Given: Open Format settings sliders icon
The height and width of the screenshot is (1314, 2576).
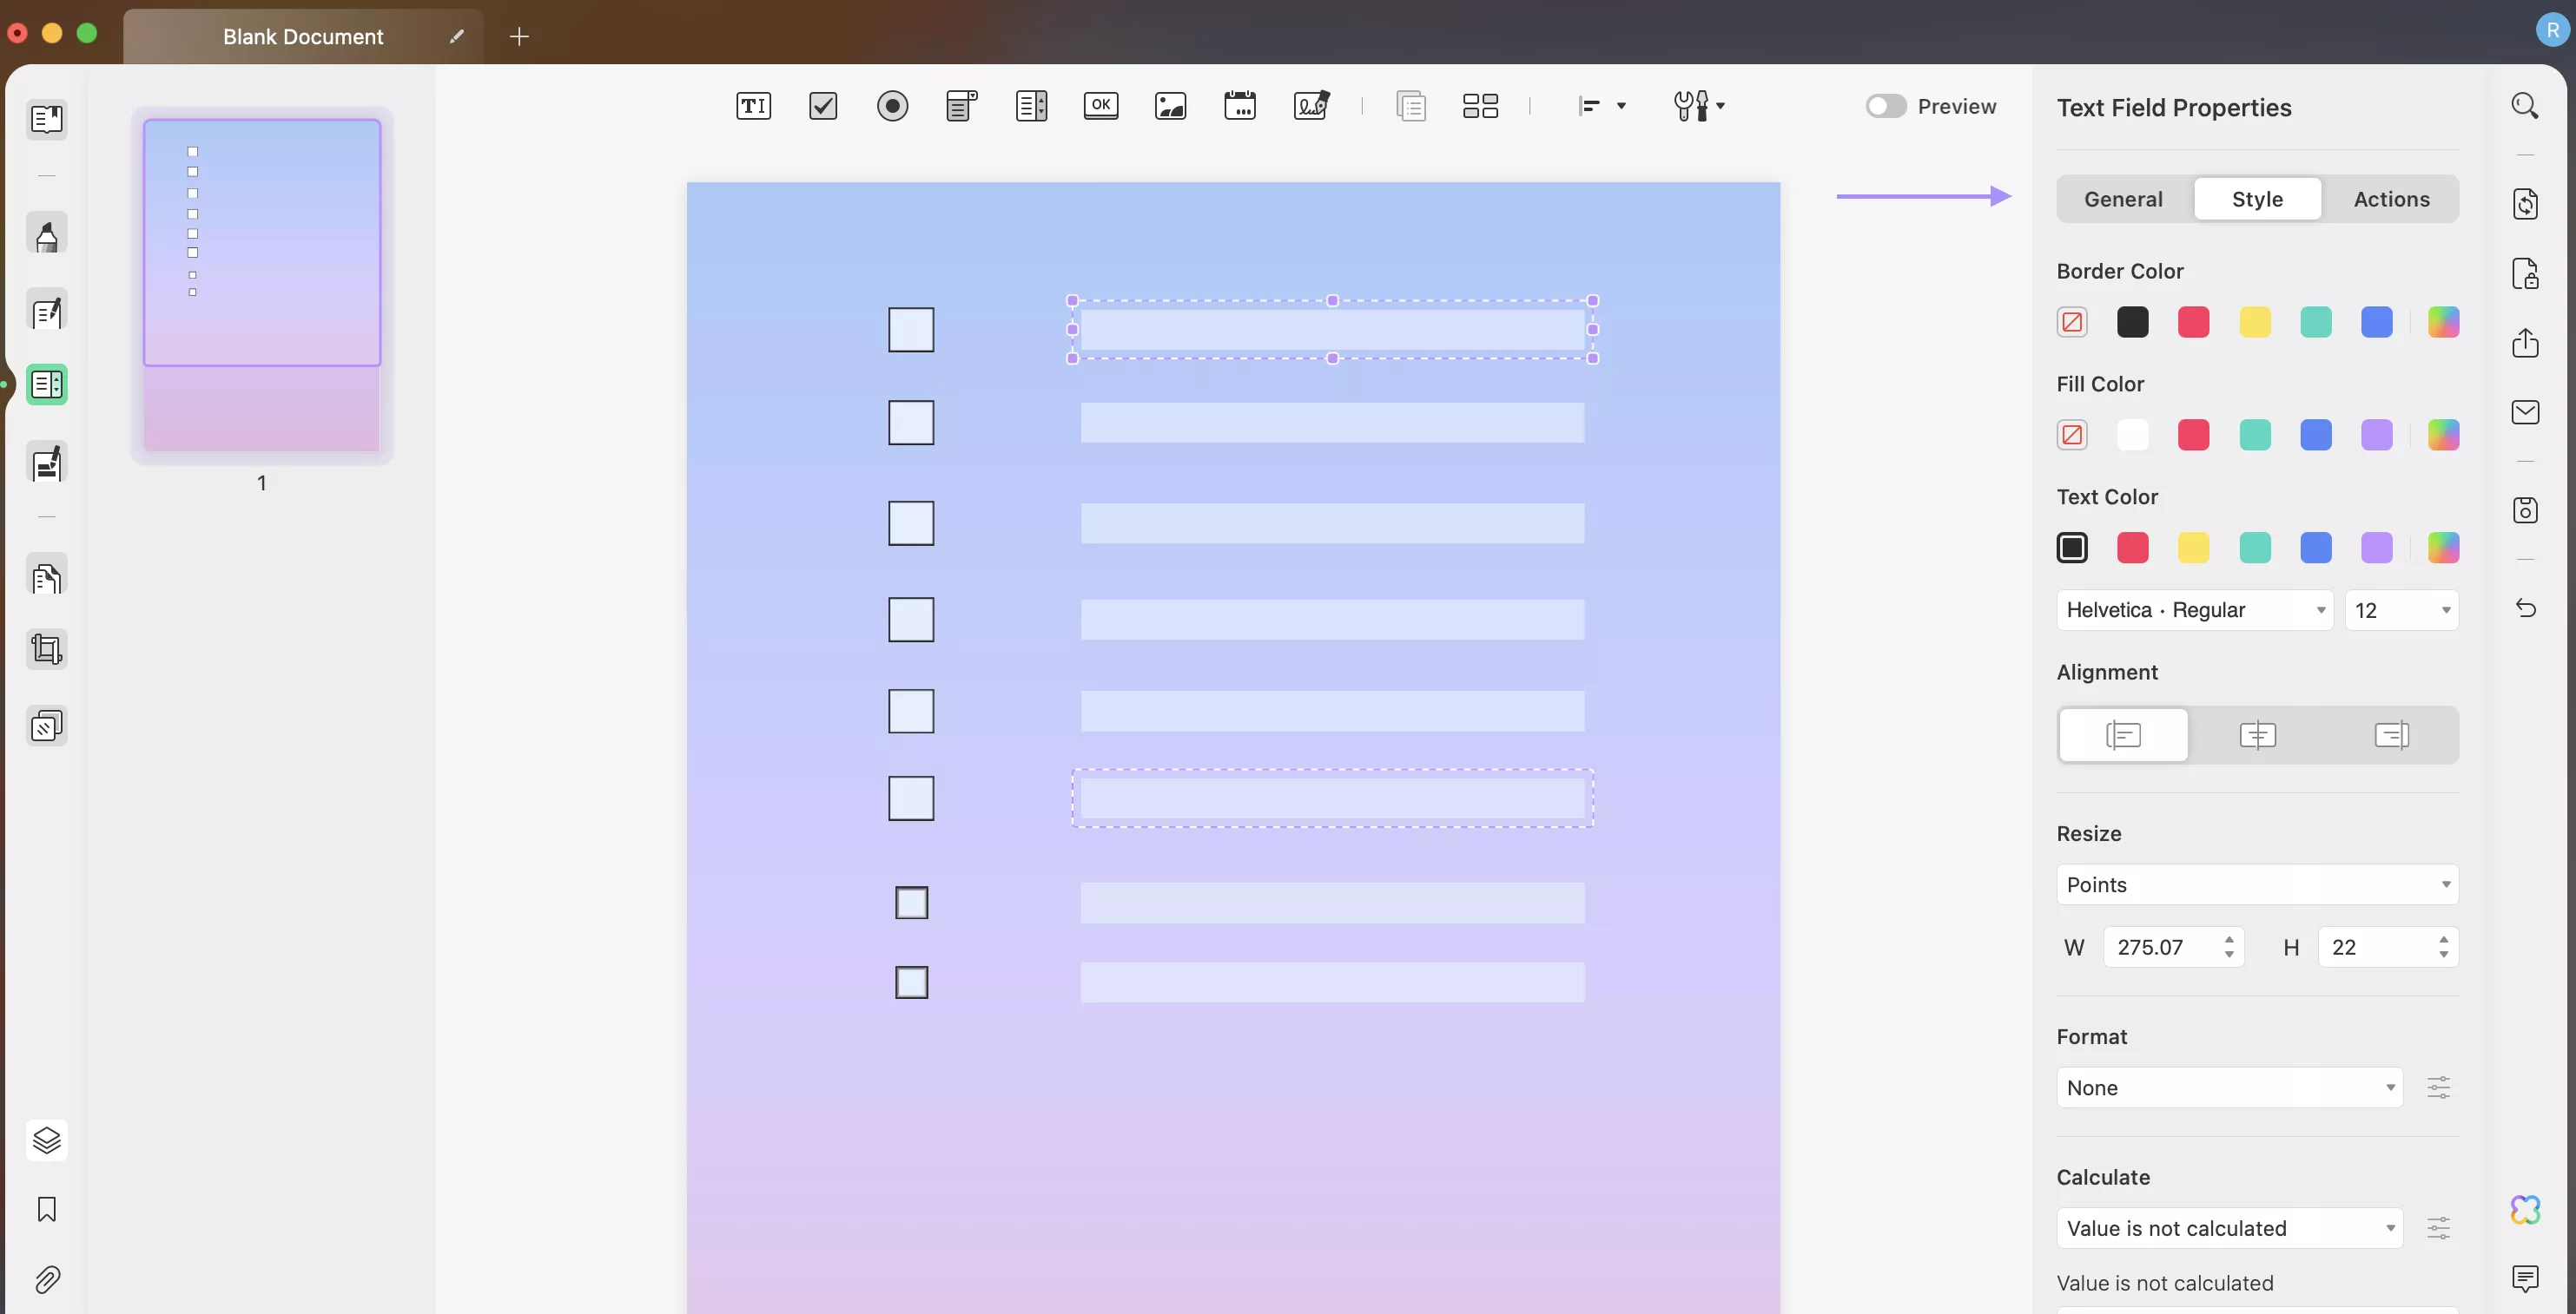Looking at the screenshot, I should (2438, 1087).
